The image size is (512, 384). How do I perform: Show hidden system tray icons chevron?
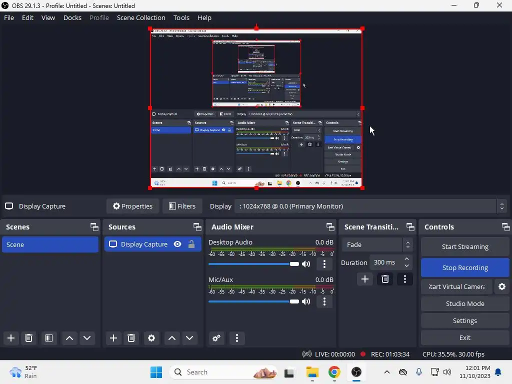coord(386,372)
